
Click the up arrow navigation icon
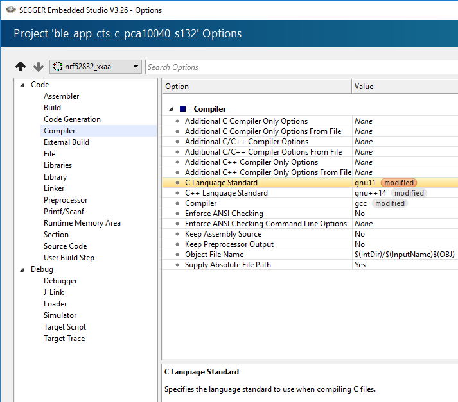coord(21,67)
